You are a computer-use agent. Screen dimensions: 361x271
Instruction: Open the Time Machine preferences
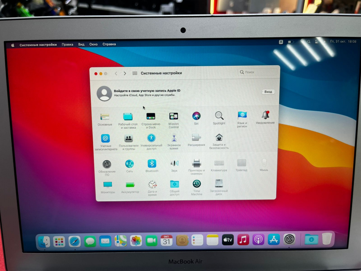click(x=196, y=184)
